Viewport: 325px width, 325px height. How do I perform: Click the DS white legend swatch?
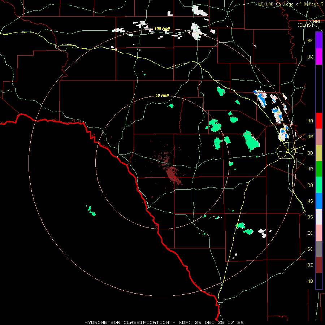tap(319, 217)
